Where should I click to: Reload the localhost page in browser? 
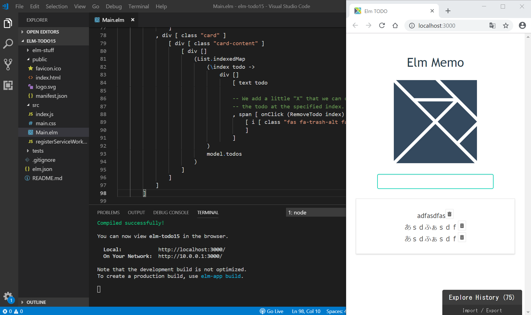[x=382, y=25]
